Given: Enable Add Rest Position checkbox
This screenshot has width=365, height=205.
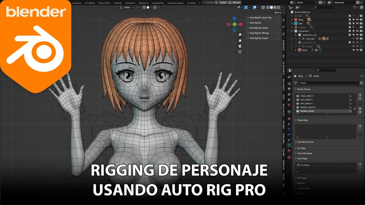Looking at the screenshot, I should click(x=296, y=142).
